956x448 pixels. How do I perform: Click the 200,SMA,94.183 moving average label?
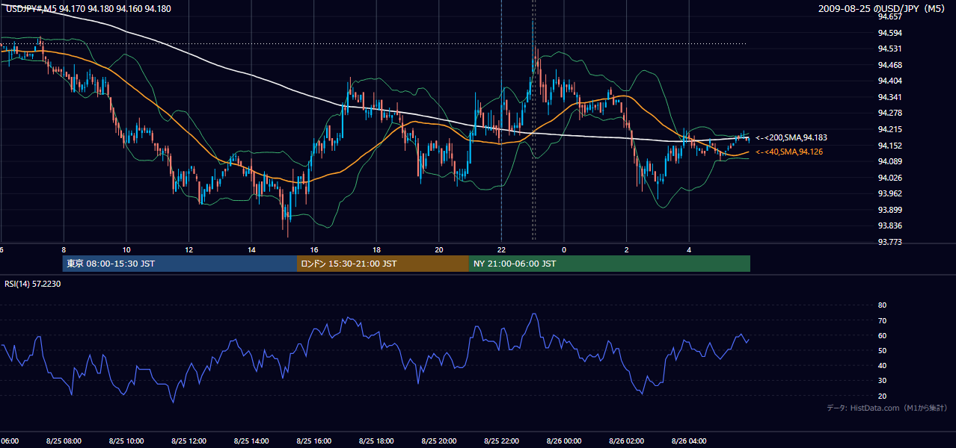(x=791, y=137)
